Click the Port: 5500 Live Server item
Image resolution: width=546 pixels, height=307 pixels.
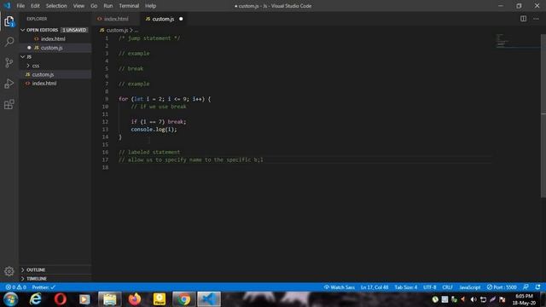click(502, 287)
